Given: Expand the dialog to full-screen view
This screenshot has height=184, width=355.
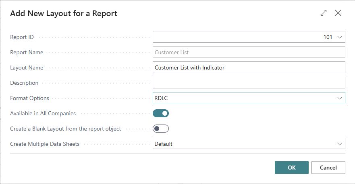Looking at the screenshot, I should [x=324, y=13].
